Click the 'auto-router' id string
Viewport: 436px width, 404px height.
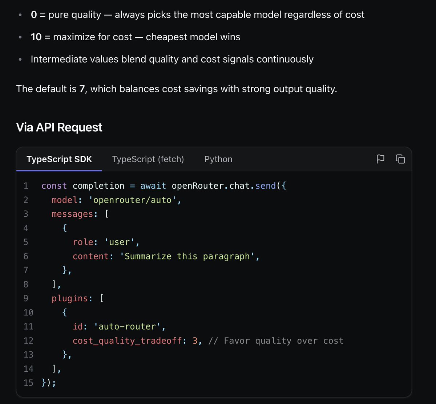(x=127, y=327)
